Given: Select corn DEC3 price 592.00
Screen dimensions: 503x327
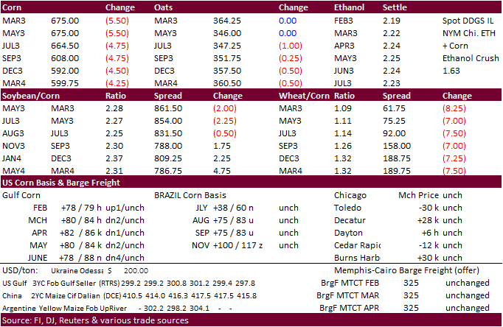Looking at the screenshot, I should [x=65, y=71].
